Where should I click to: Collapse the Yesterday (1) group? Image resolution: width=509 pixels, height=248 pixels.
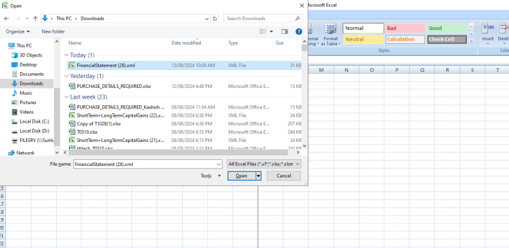(x=67, y=76)
